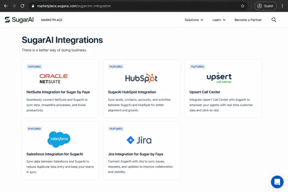Open site search magnifier icon
The width and height of the screenshot is (288, 192).
coord(274,20)
